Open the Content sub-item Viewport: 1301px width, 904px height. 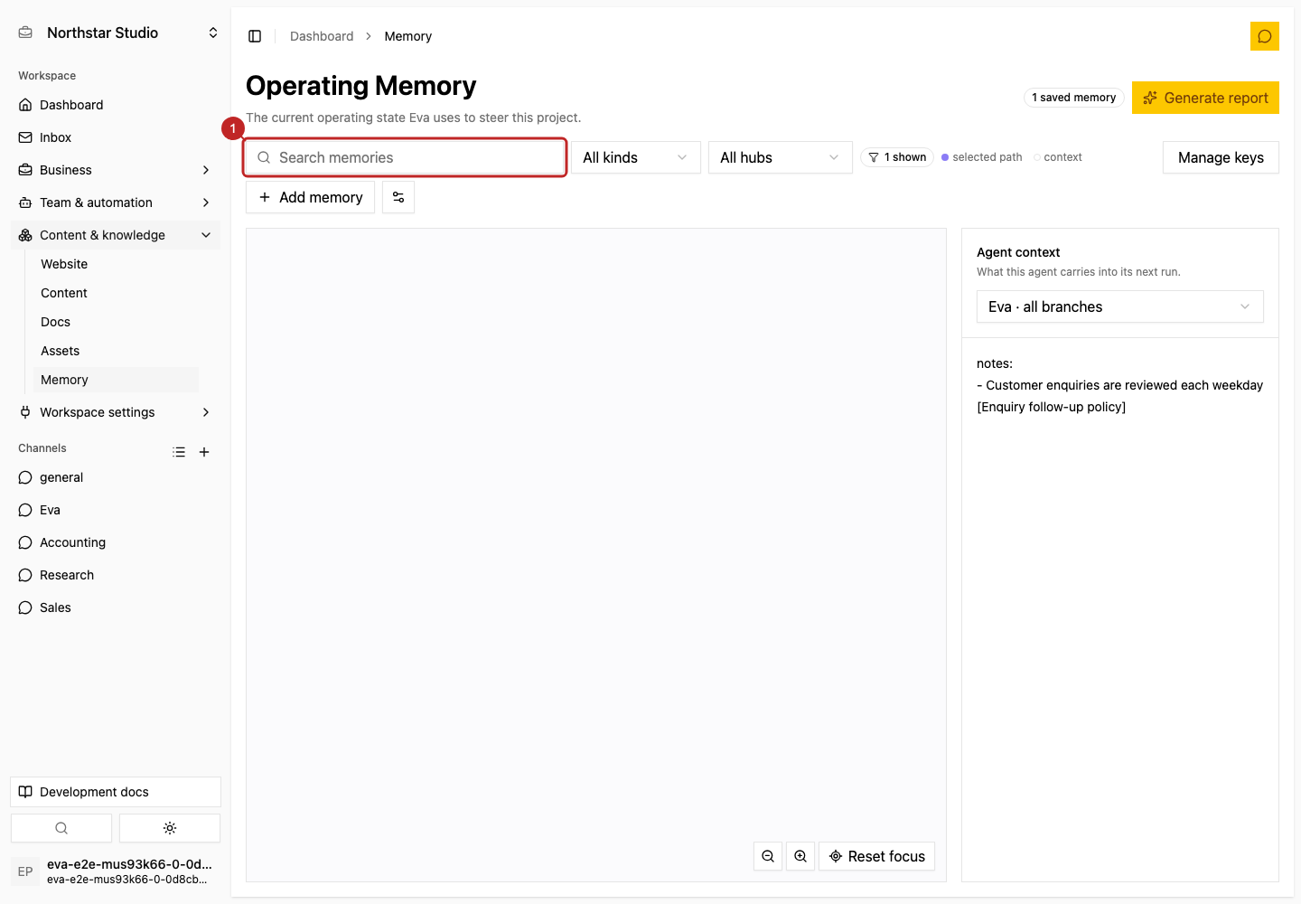(x=116, y=293)
